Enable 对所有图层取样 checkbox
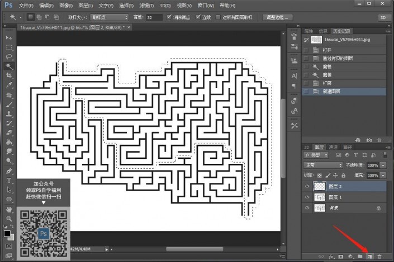The width and height of the screenshot is (394, 262). click(219, 17)
